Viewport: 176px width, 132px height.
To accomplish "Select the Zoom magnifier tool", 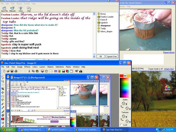I will pyautogui.click(x=3, y=81).
